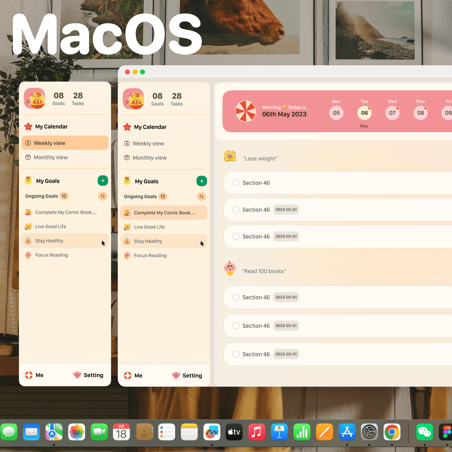Click the My Goals emoji icon in left panel

coord(28,180)
